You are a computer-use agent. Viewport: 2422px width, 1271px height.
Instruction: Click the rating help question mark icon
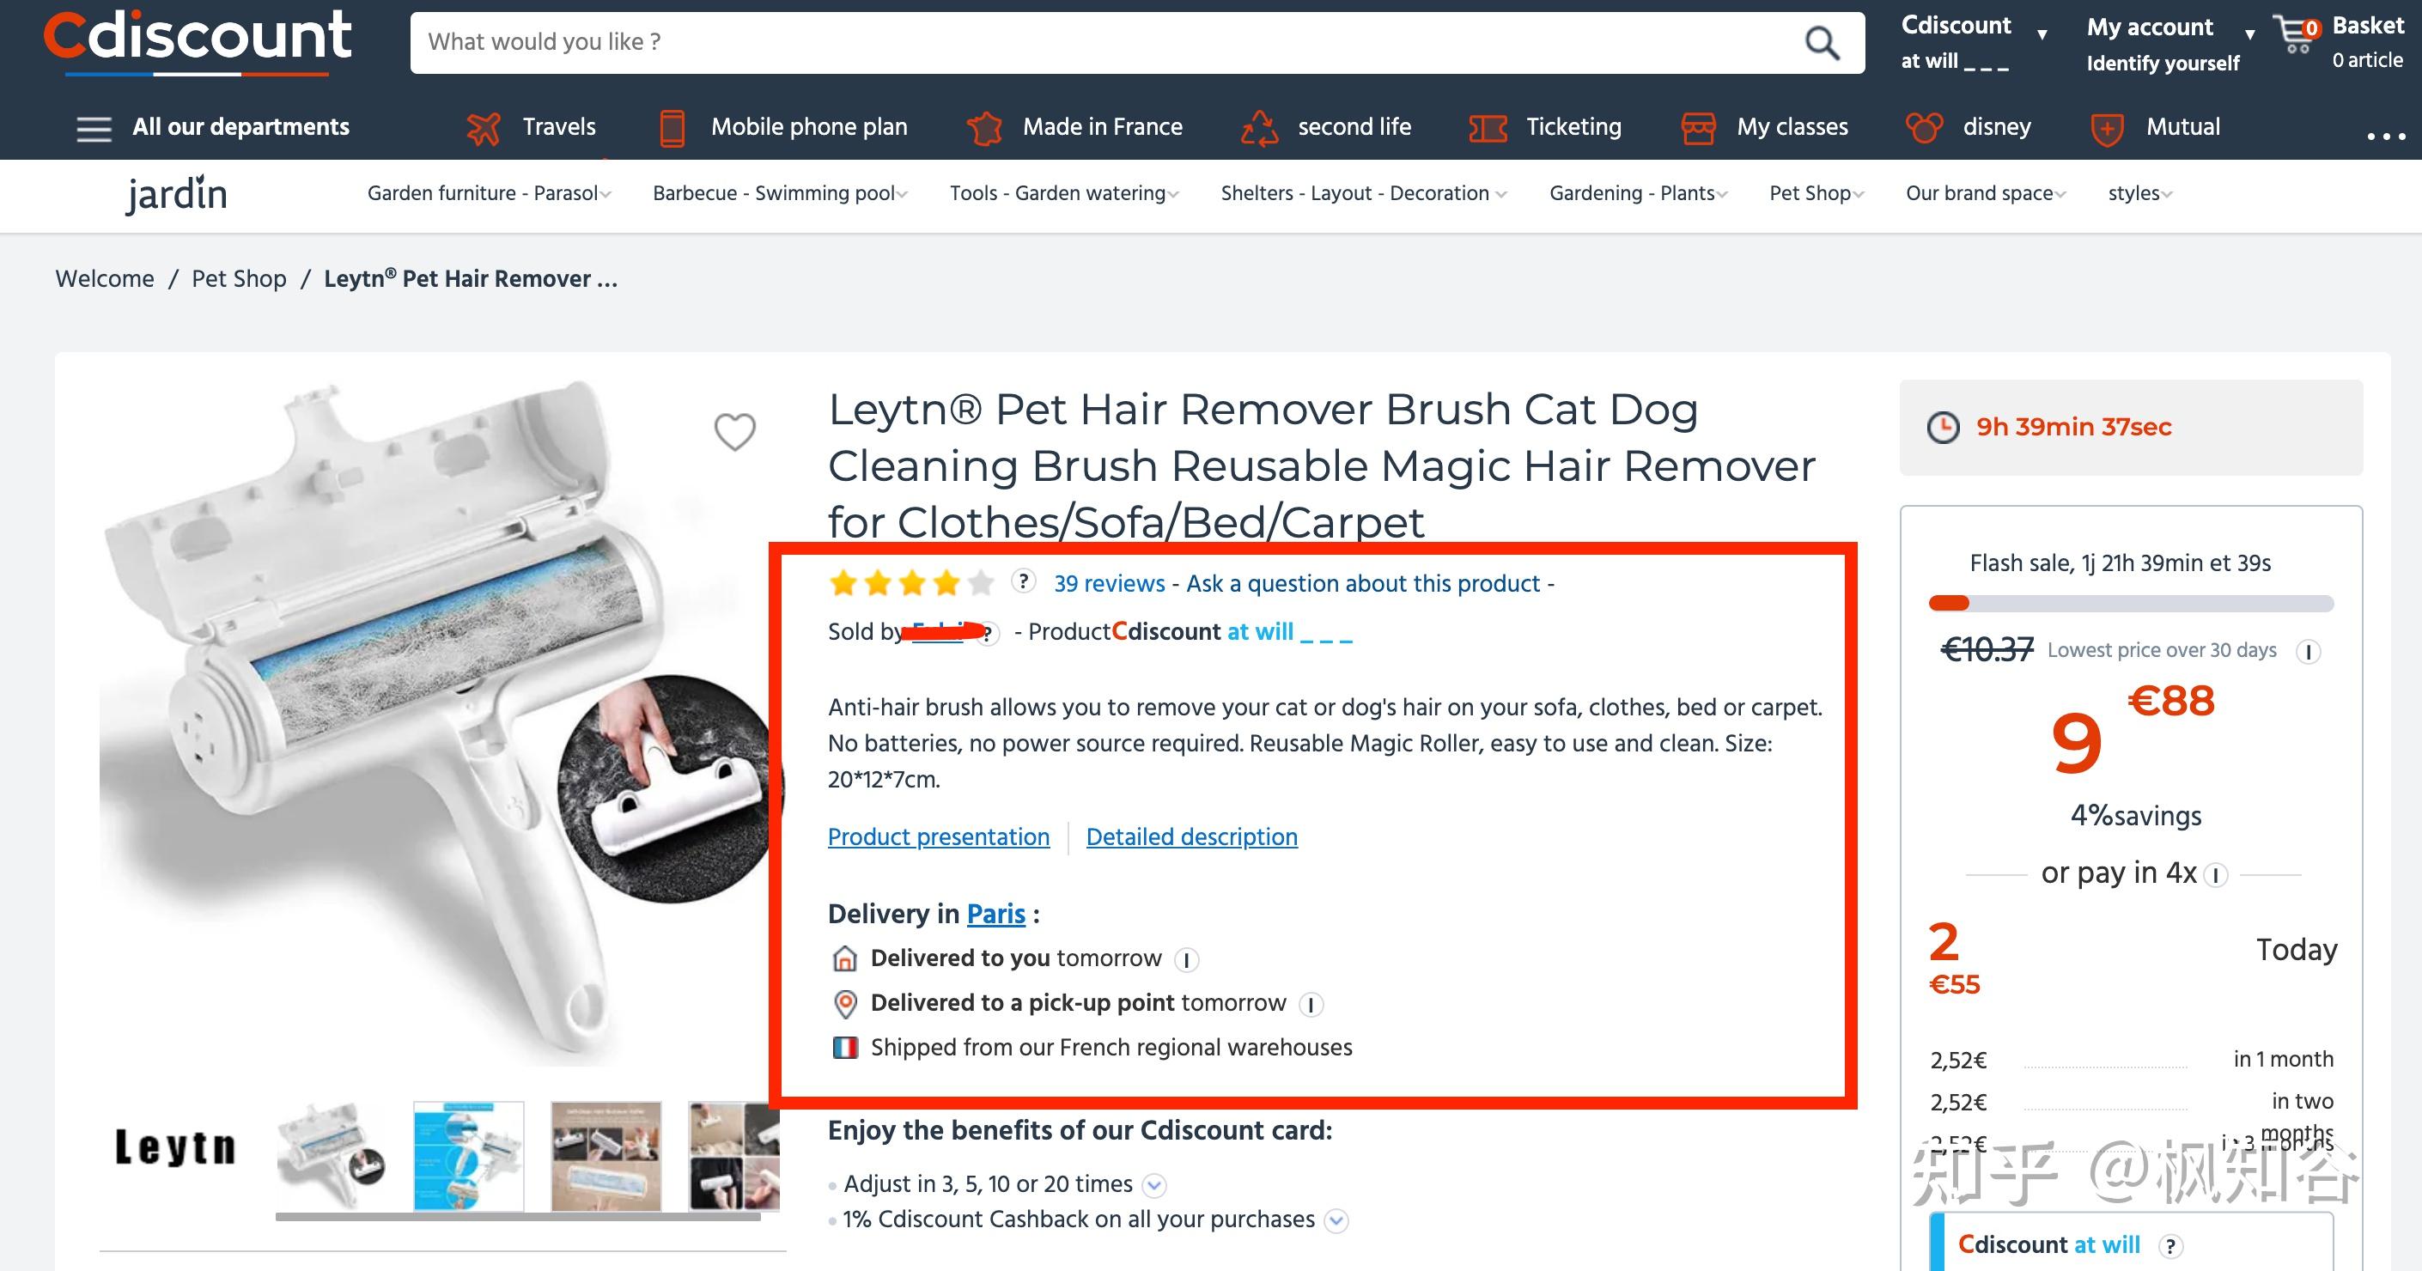(x=1023, y=582)
